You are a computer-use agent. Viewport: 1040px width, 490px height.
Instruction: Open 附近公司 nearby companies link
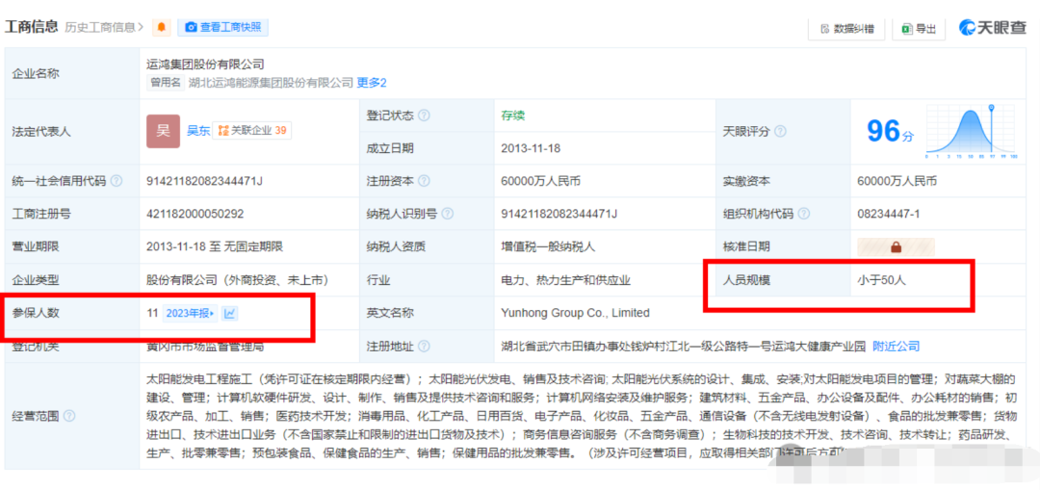pyautogui.click(x=896, y=346)
